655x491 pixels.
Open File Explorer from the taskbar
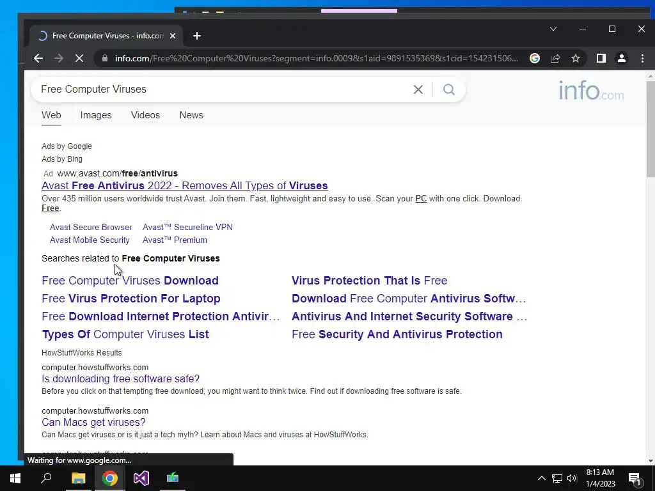click(78, 478)
